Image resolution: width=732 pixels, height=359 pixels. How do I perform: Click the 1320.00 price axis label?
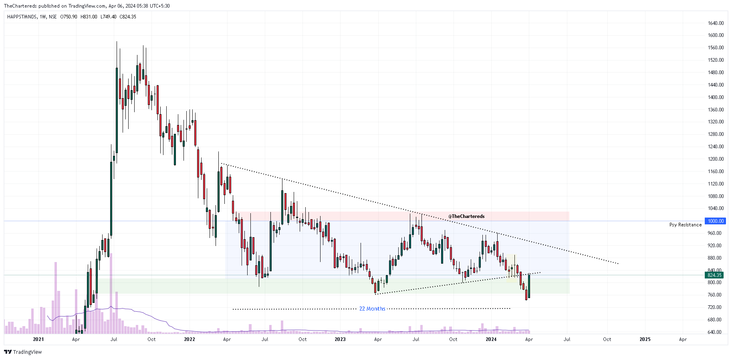pyautogui.click(x=716, y=122)
